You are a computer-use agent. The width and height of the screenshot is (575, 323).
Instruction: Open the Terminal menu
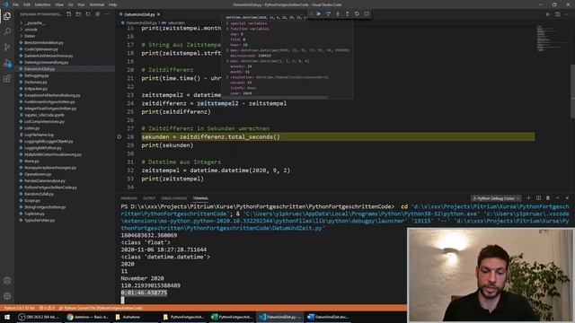[97, 4]
